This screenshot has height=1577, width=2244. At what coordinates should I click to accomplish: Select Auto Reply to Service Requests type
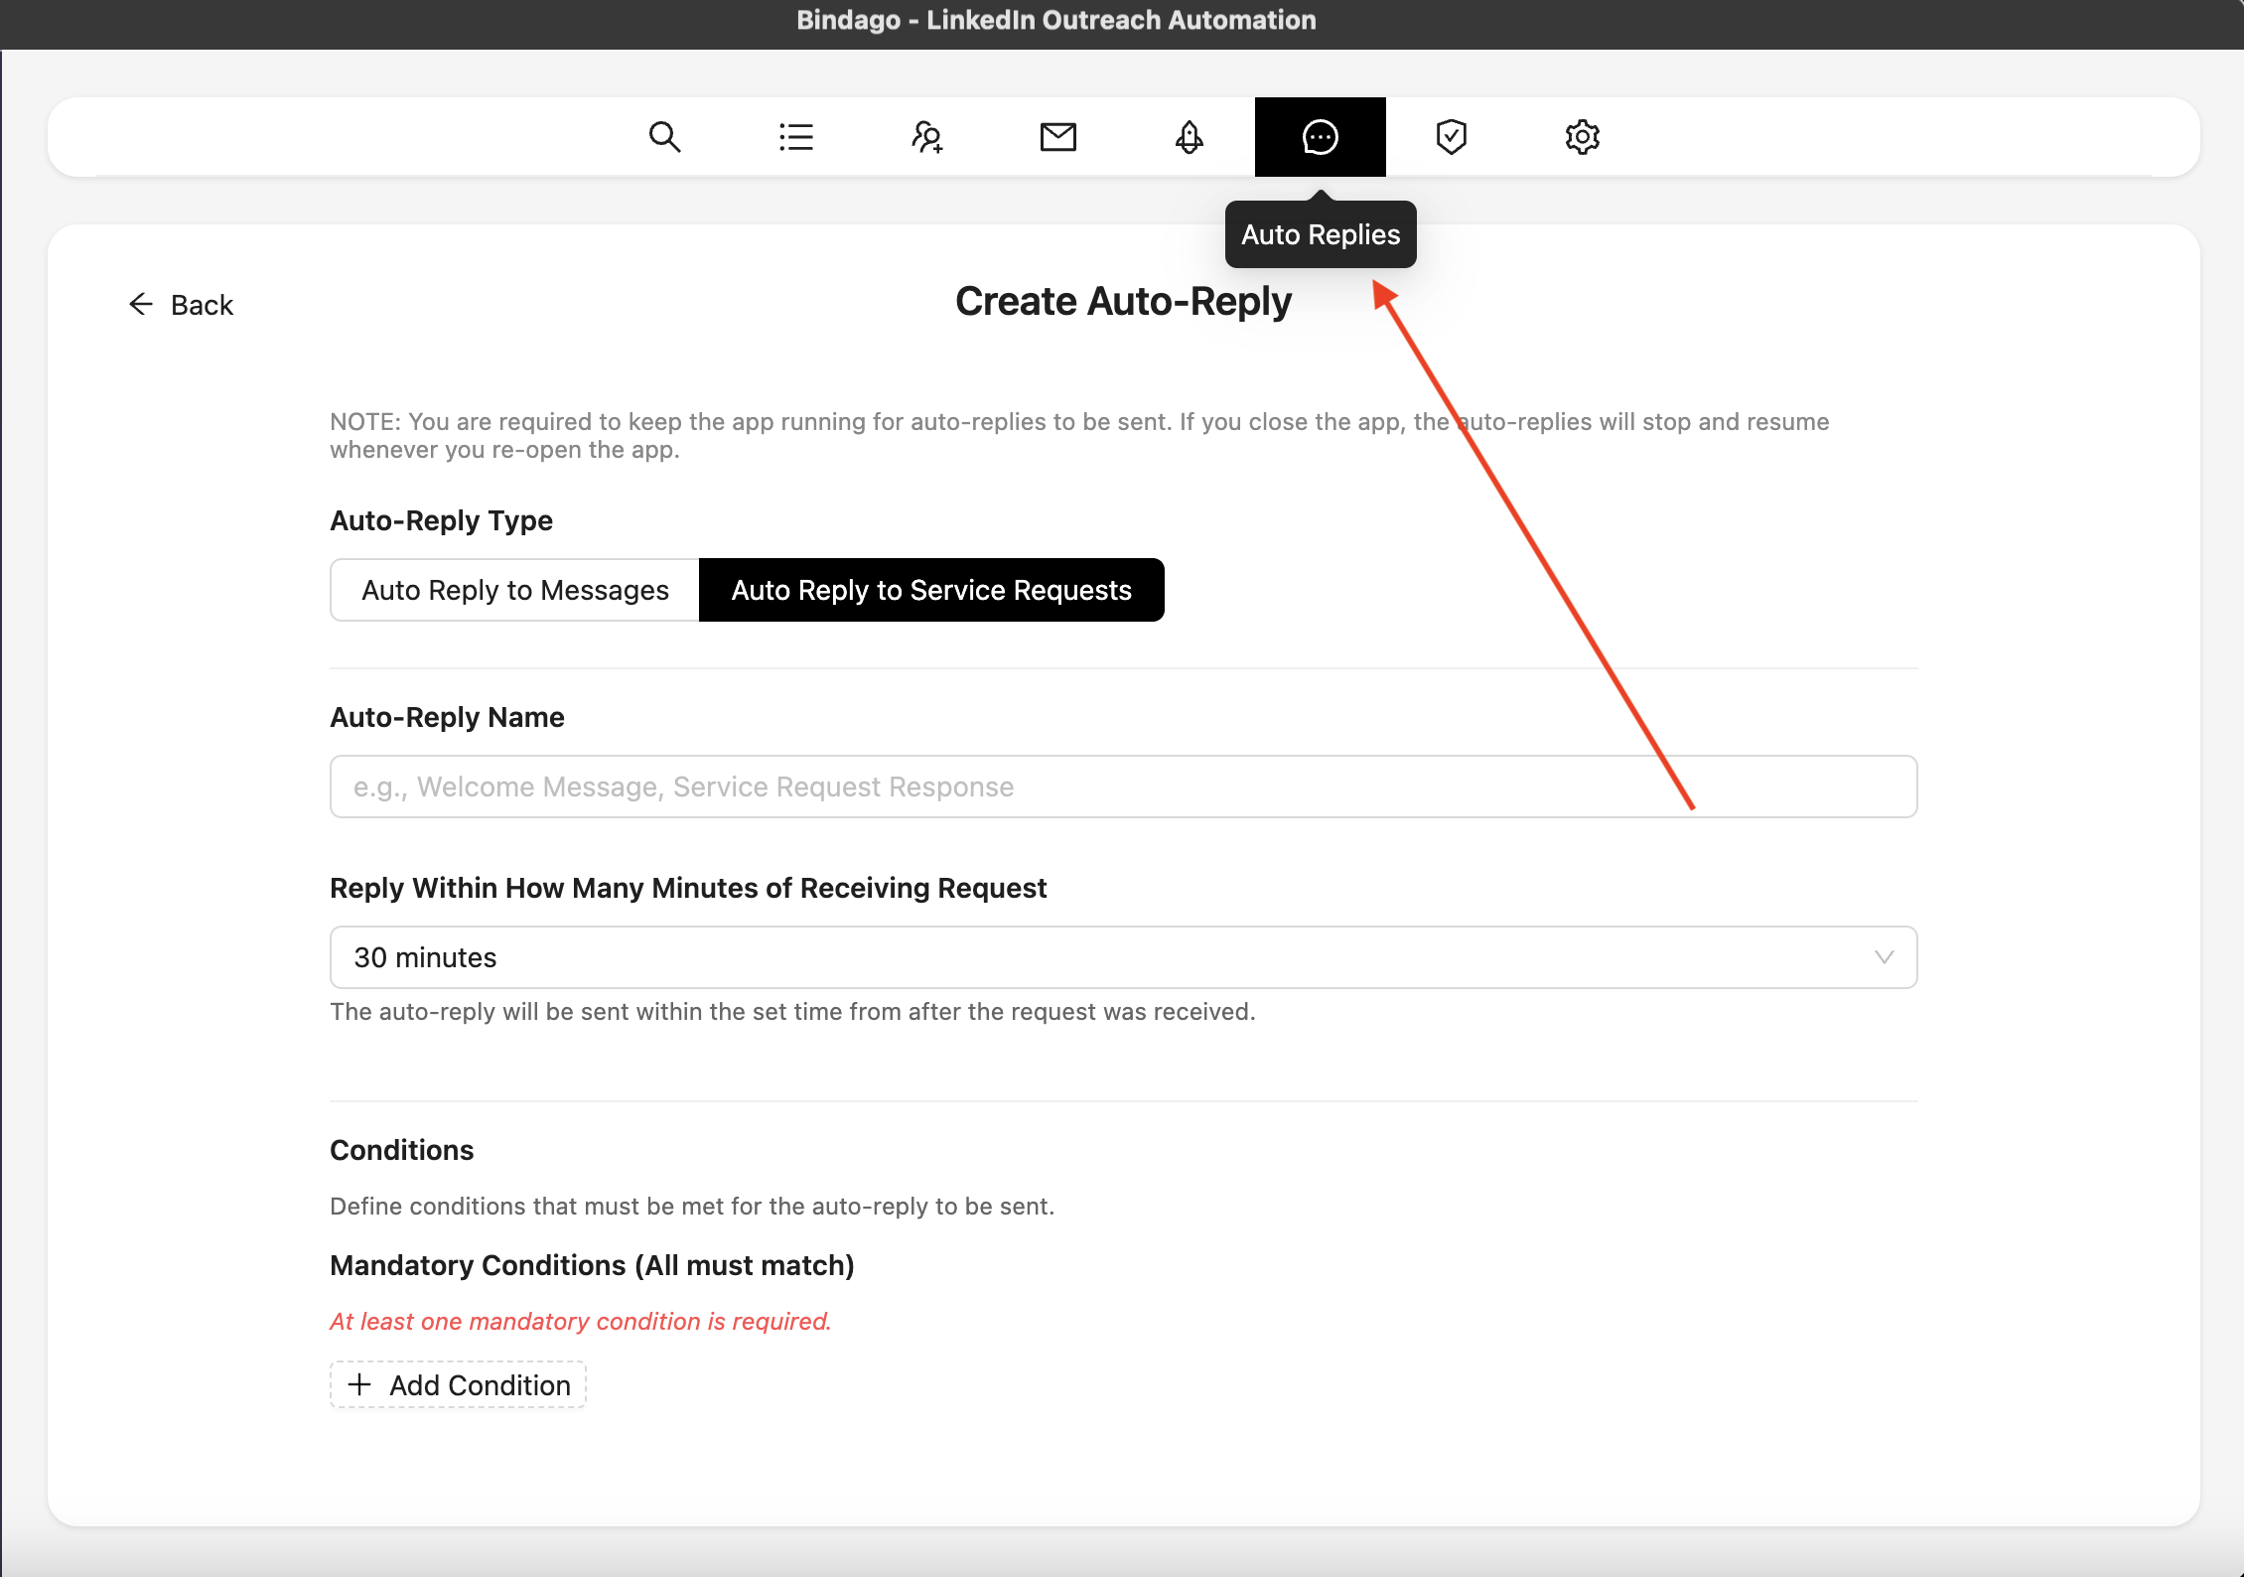[x=931, y=590]
